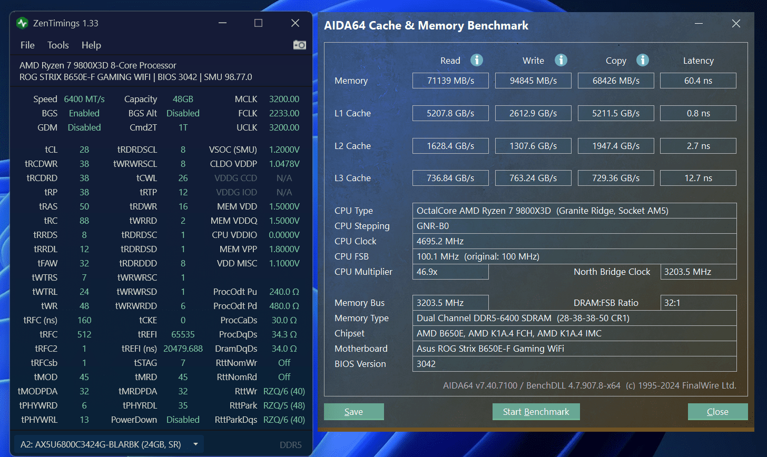Click CPU Multiplier value 46.9x
Screen dimensions: 767x457
click(x=450, y=272)
